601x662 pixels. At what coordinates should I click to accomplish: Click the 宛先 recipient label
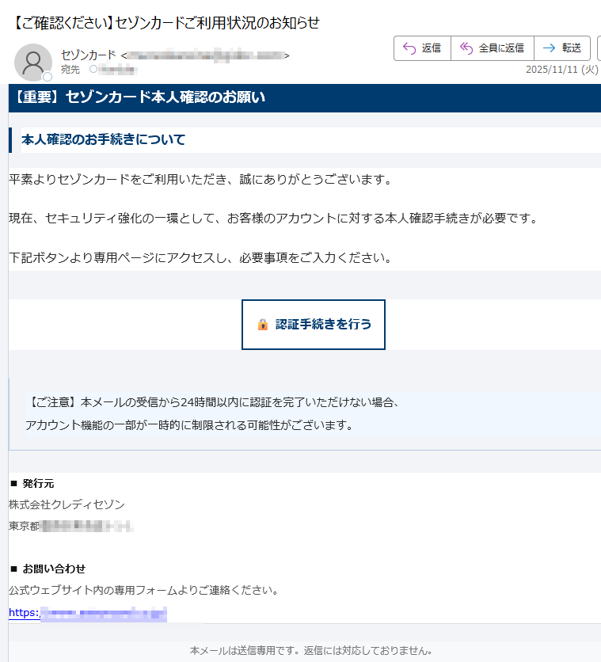[70, 69]
